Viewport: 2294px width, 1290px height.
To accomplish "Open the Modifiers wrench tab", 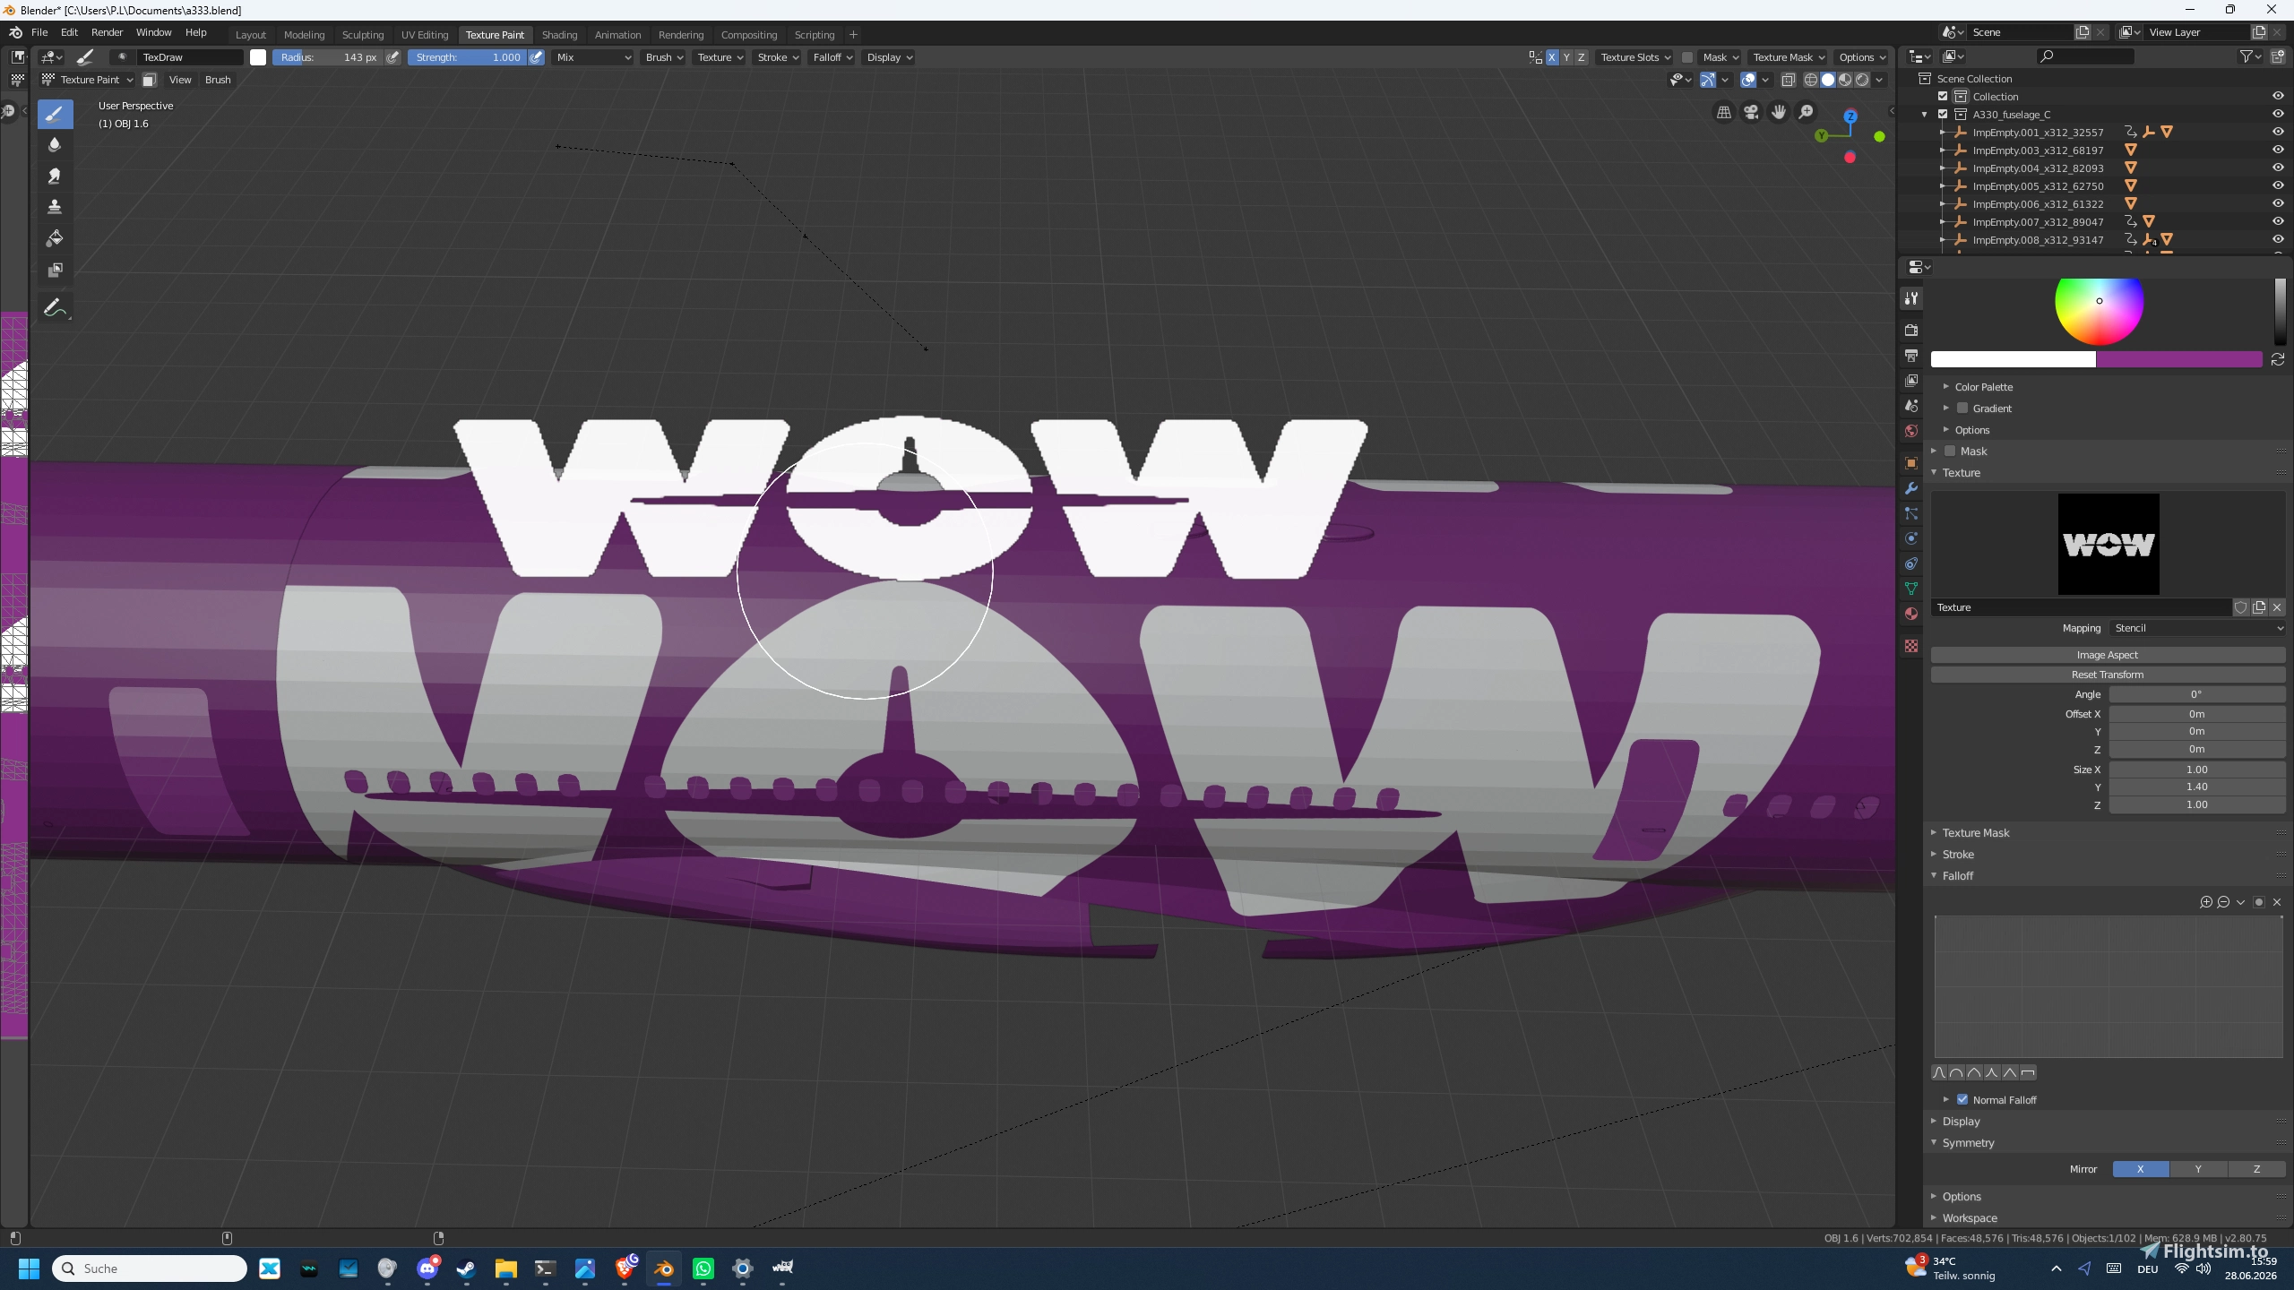I will (1911, 488).
